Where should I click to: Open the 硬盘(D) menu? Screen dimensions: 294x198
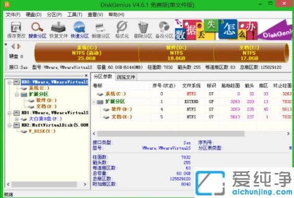(x=33, y=15)
